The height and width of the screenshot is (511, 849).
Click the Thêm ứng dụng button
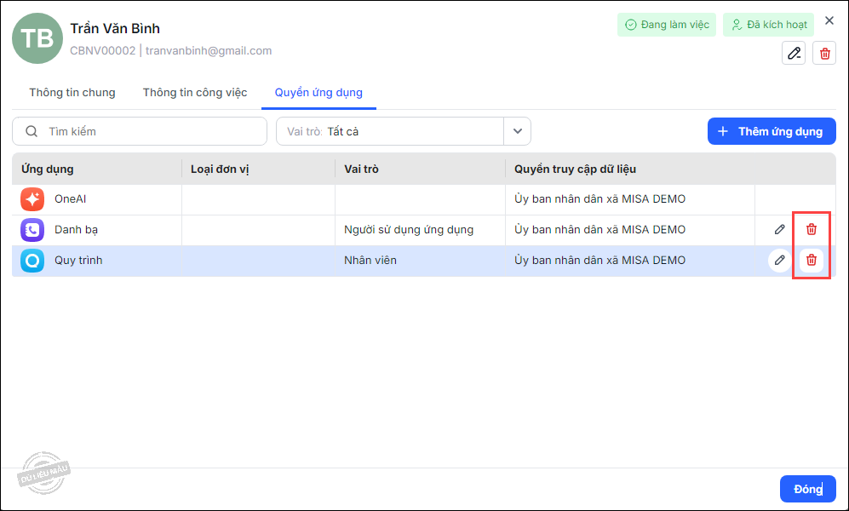[771, 131]
